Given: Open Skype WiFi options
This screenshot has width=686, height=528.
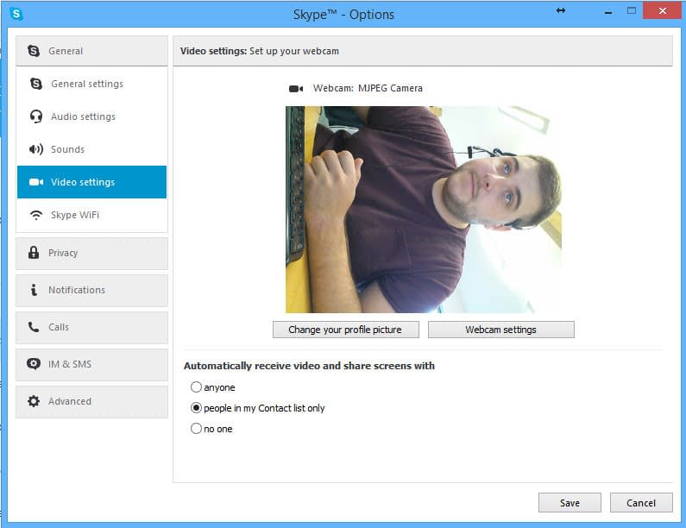Looking at the screenshot, I should (91, 215).
